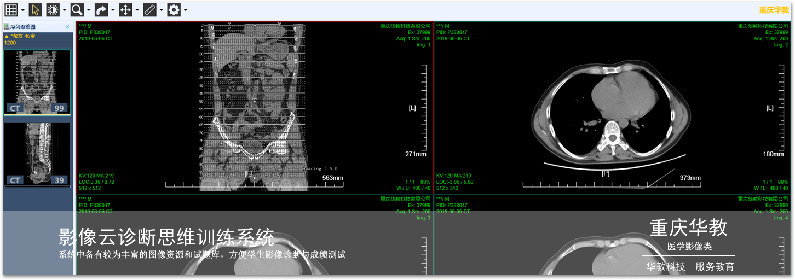Expand the settings gear dropdown arrow
Image resolution: width=795 pixels, height=280 pixels.
(186, 10)
